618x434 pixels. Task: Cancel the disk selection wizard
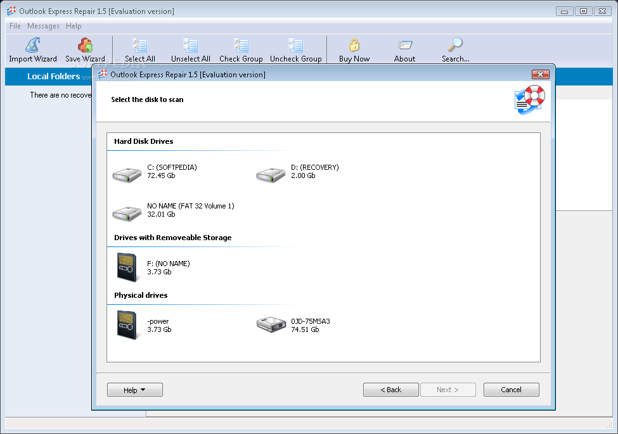coord(511,390)
